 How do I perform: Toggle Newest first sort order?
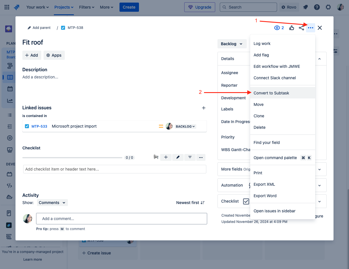pyautogui.click(x=190, y=203)
